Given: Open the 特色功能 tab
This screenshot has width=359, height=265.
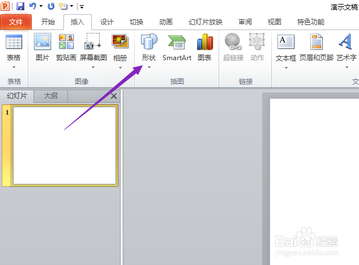Looking at the screenshot, I should [x=311, y=22].
